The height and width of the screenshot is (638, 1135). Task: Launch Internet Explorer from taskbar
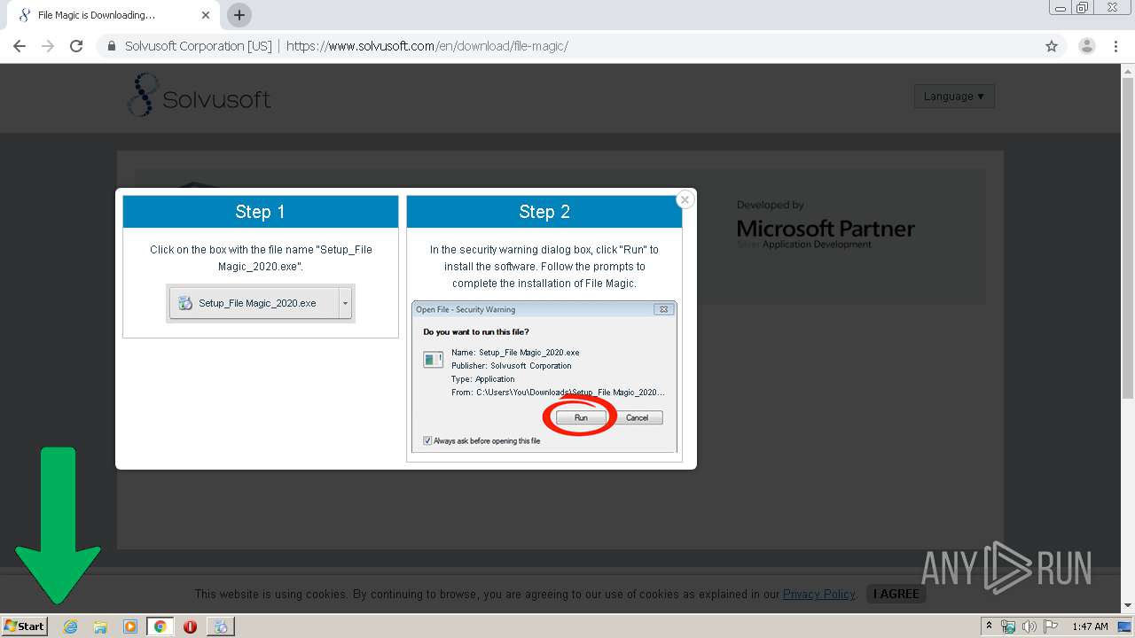71,626
